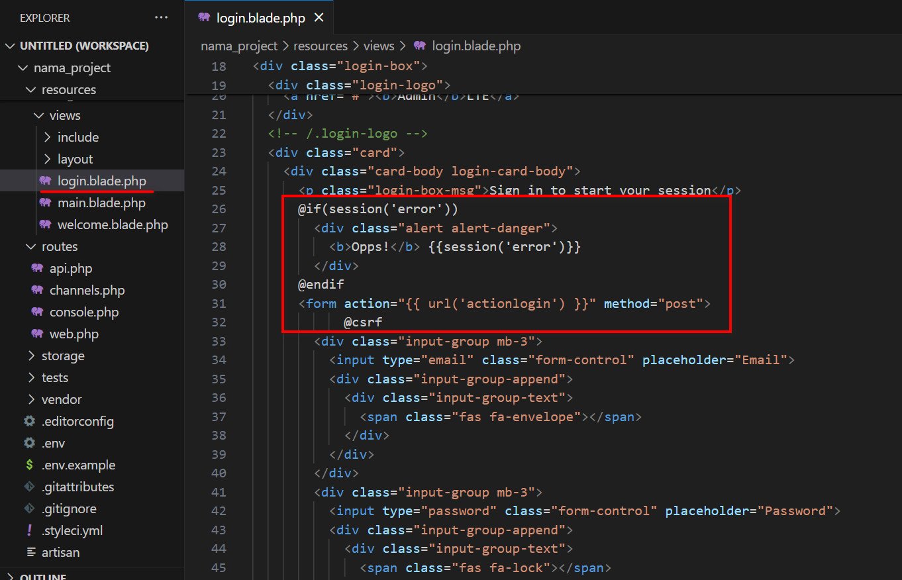Viewport: 902px width, 580px height.
Task: Open the .styleci.yml file
Action: click(92, 530)
